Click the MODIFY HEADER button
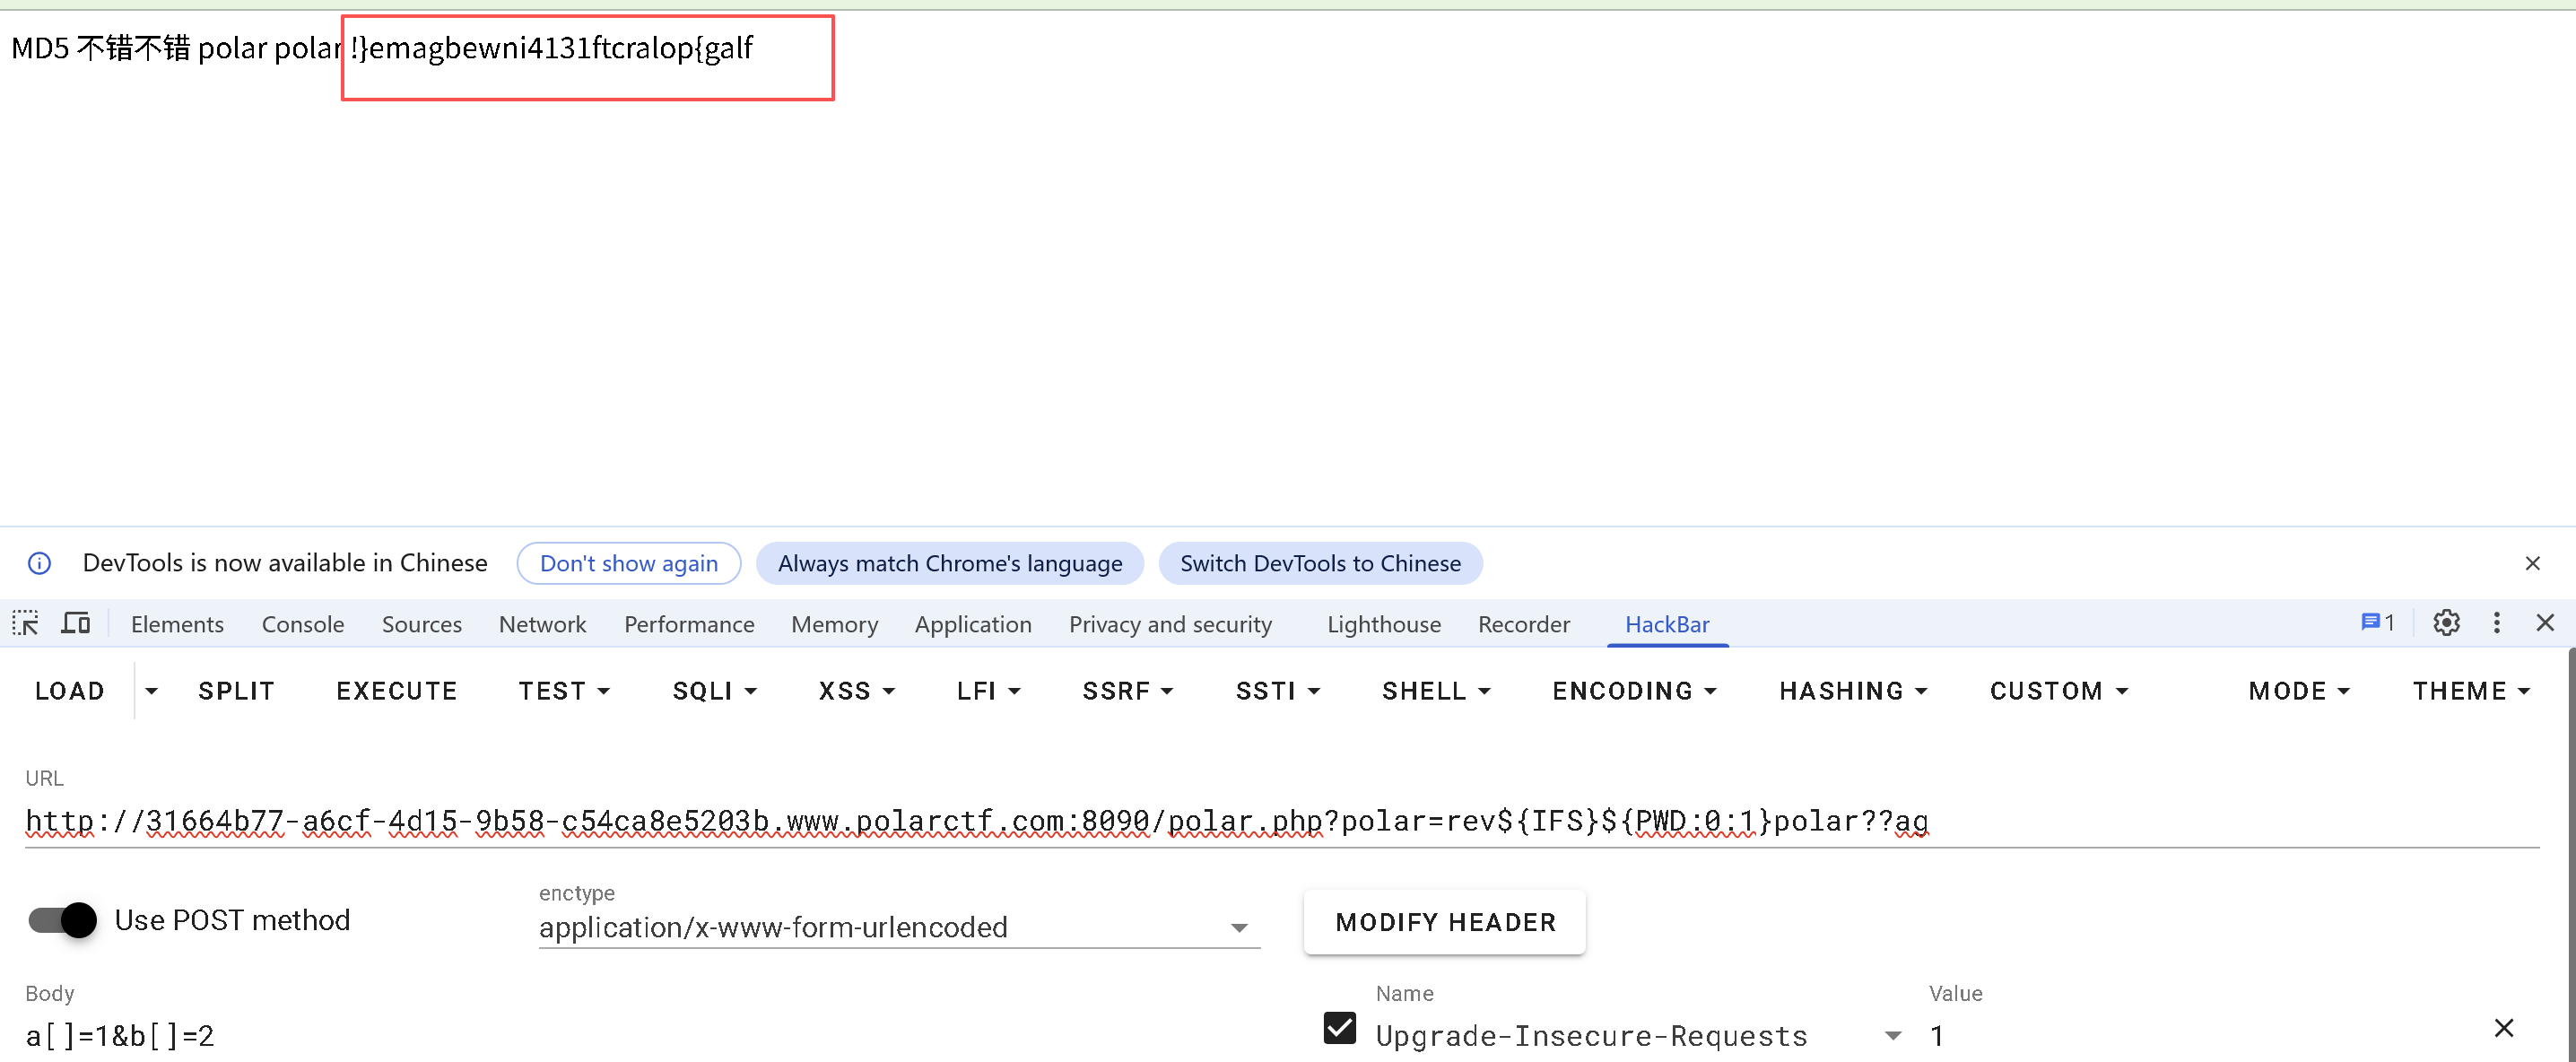Image resolution: width=2576 pixels, height=1062 pixels. [1444, 921]
